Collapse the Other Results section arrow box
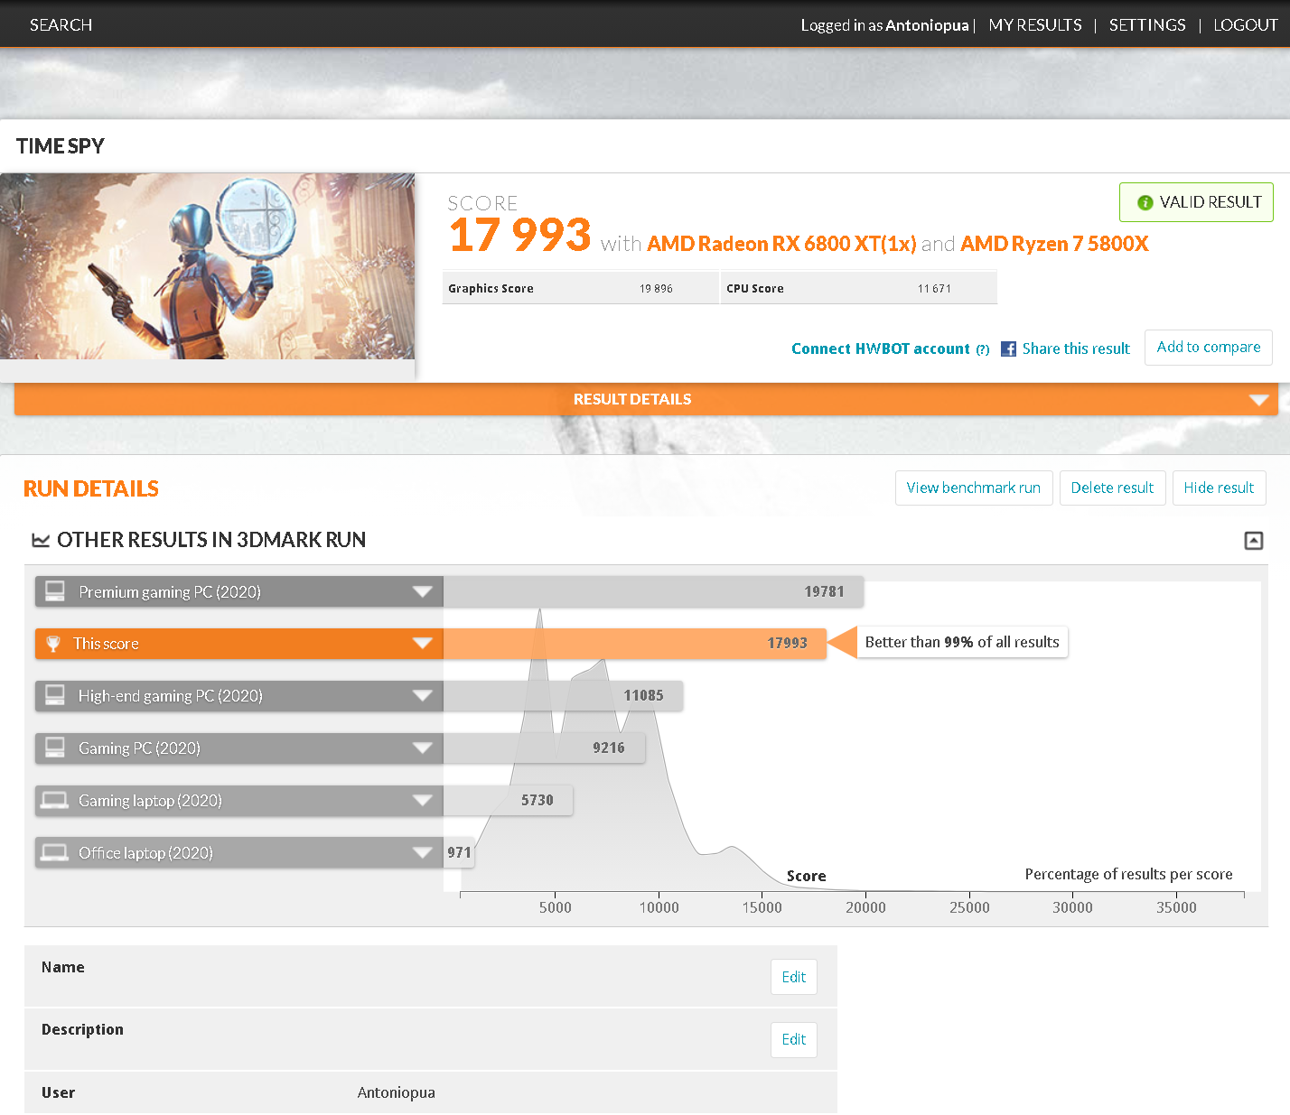The height and width of the screenshot is (1115, 1290). [x=1254, y=541]
